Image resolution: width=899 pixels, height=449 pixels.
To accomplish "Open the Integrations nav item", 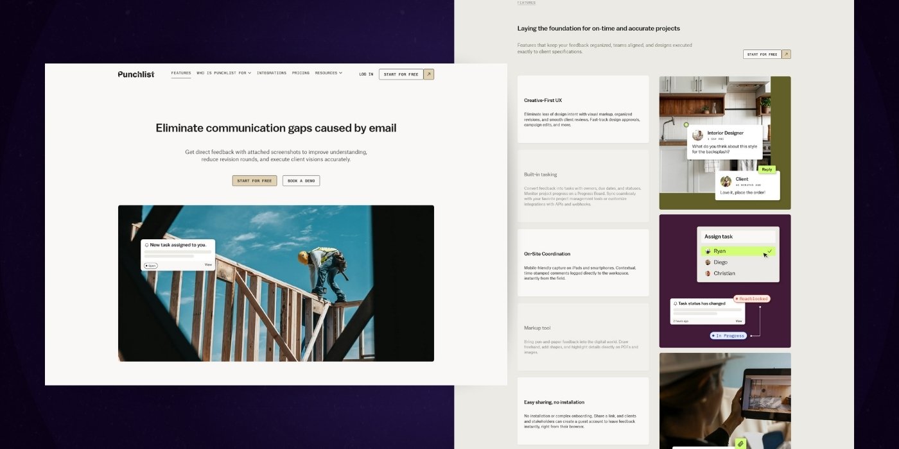I will pos(272,73).
